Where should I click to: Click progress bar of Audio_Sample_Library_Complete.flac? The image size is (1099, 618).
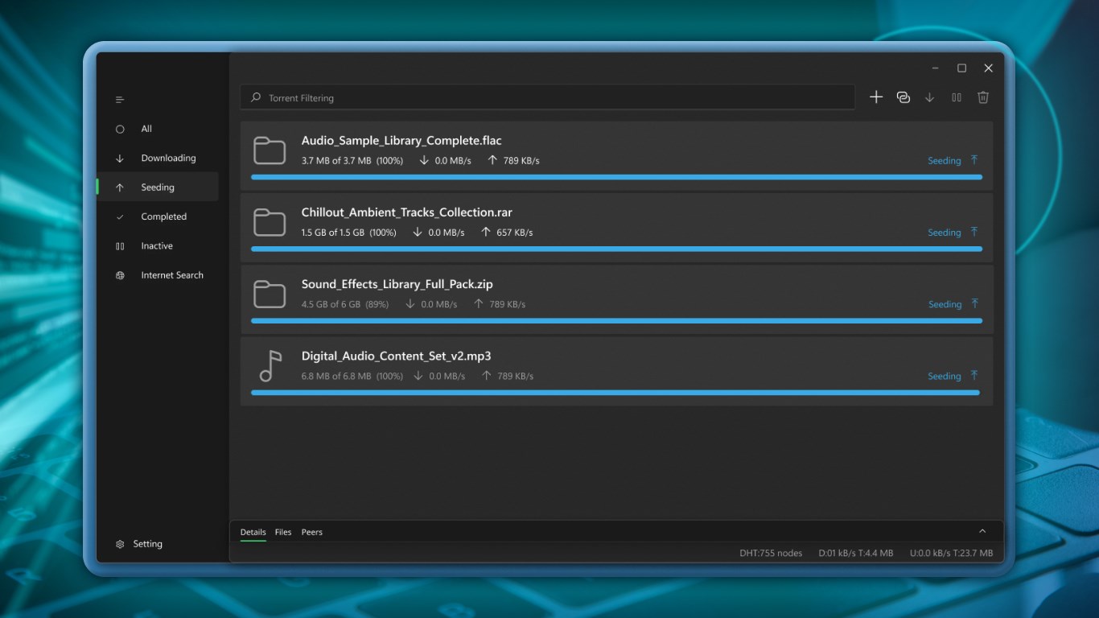point(616,177)
